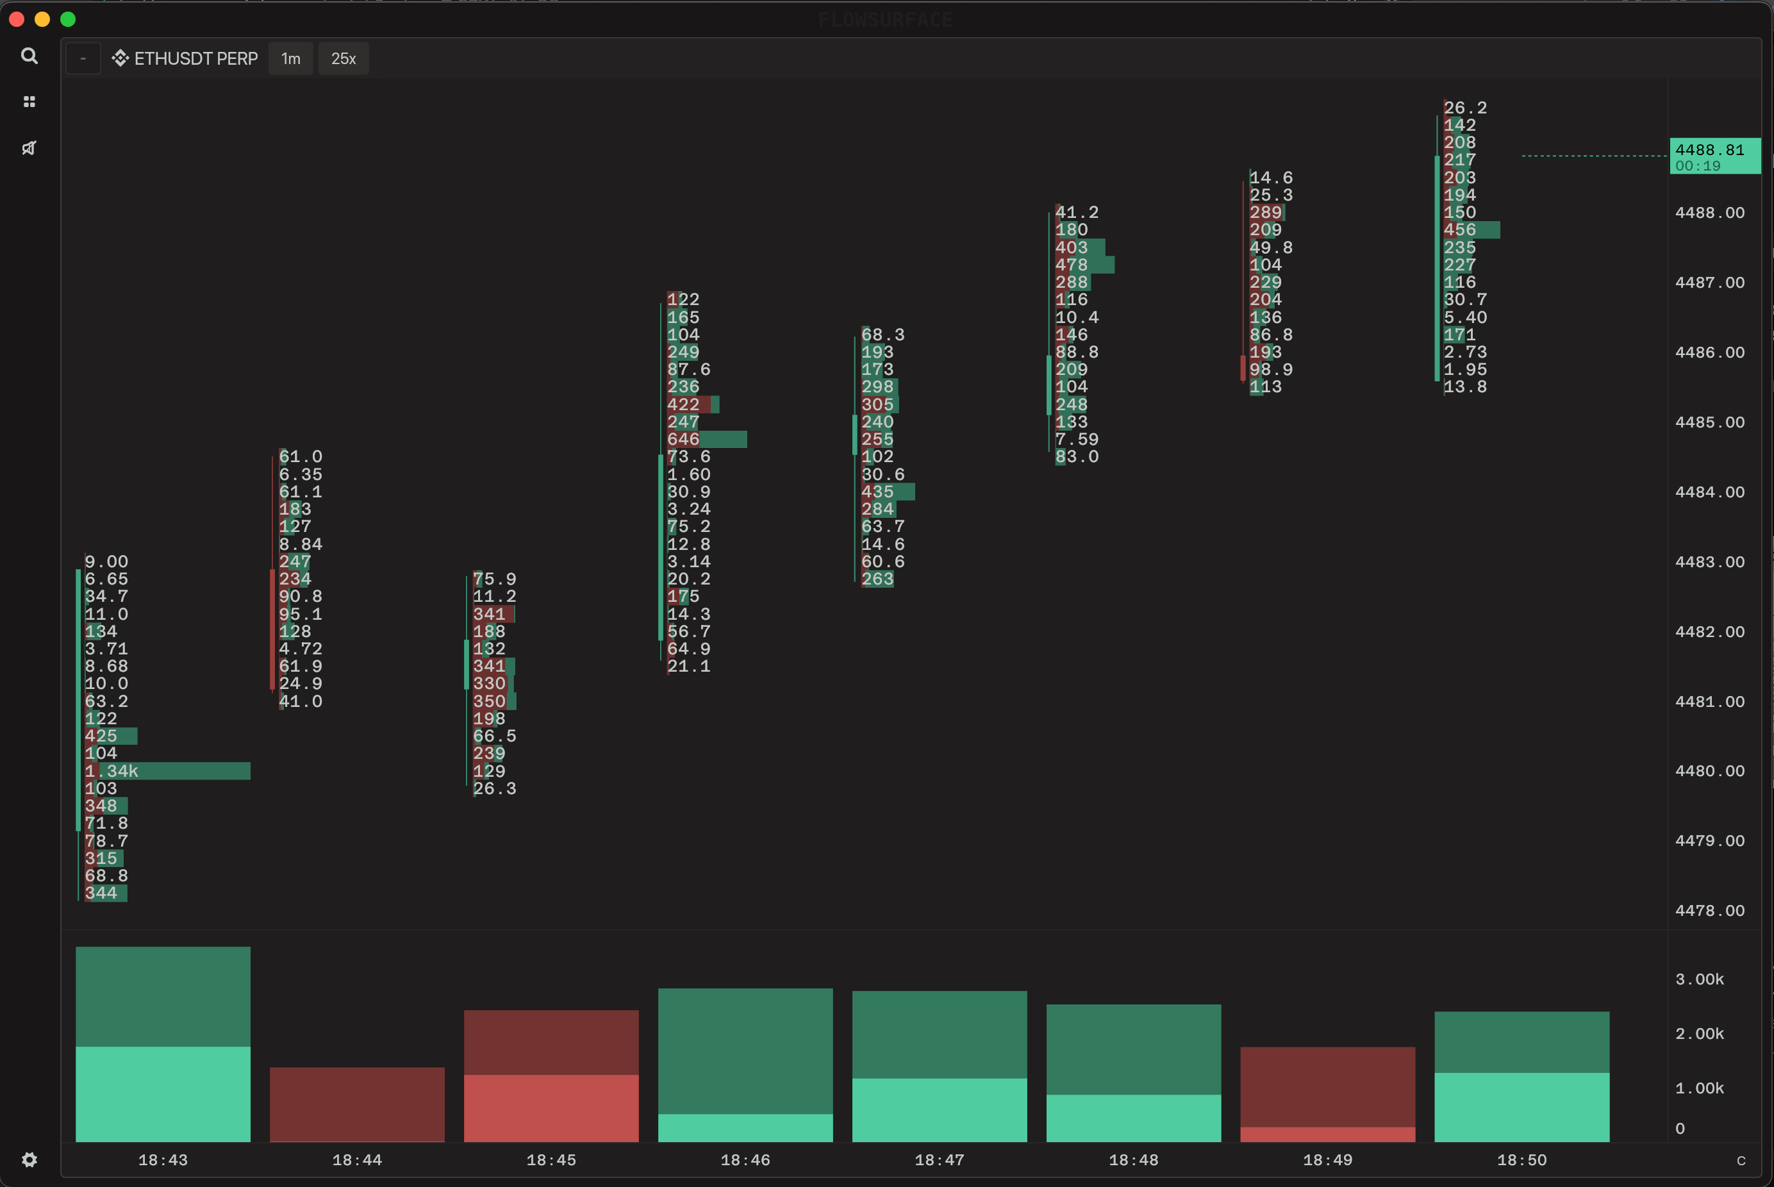
Task: Click the 18:43 volume bar
Action: point(163,1044)
